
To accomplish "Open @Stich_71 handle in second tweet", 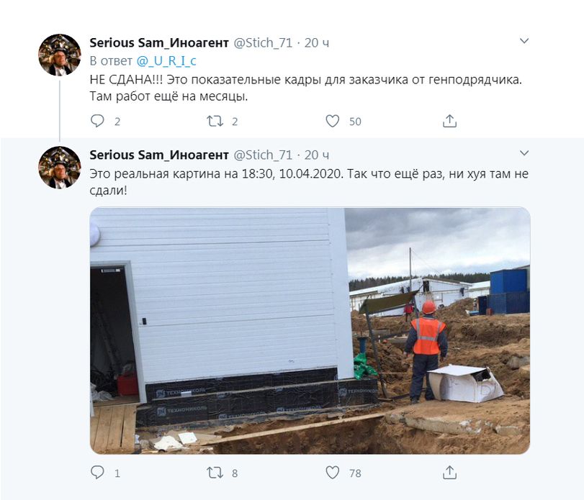I will (263, 155).
